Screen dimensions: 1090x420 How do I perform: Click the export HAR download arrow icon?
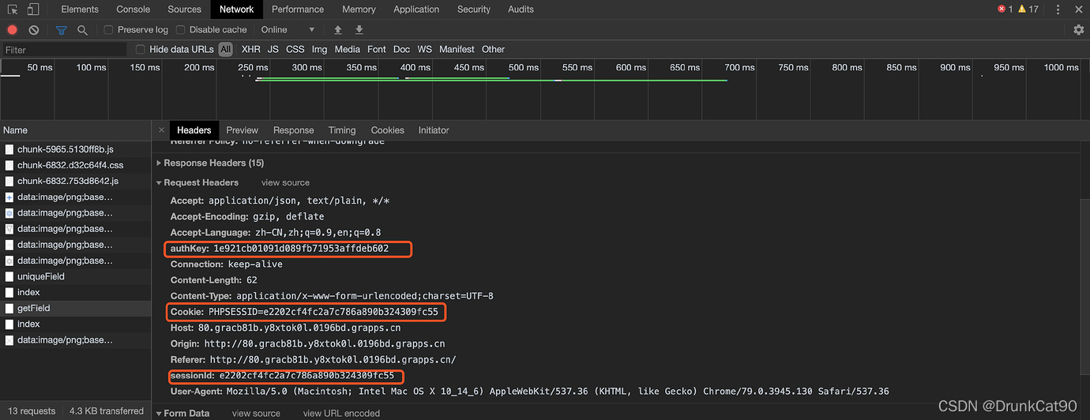point(359,30)
